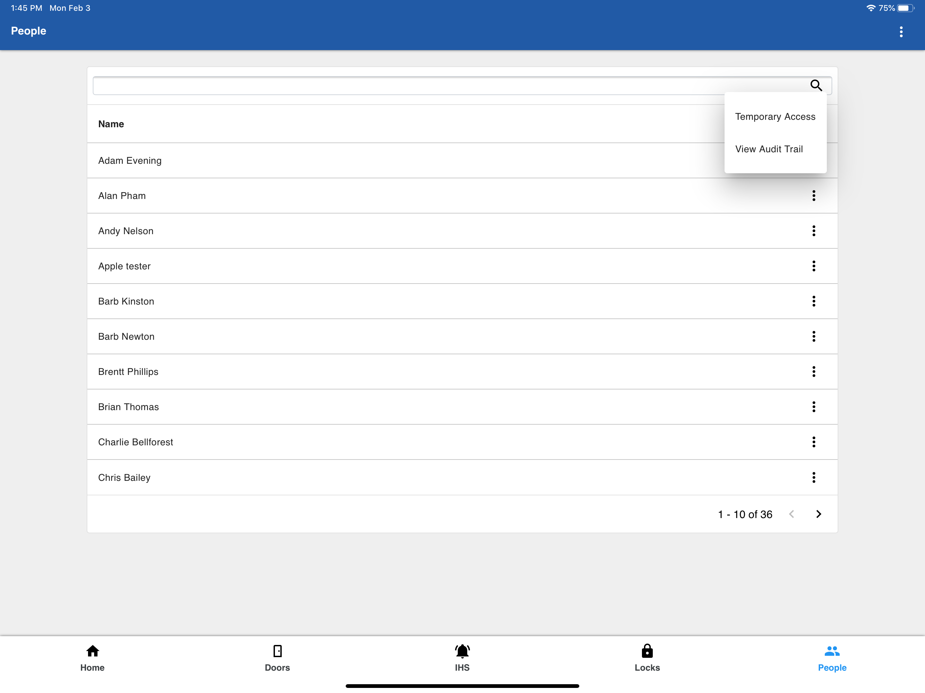
Task: Switch to the Home tab
Action: click(92, 658)
